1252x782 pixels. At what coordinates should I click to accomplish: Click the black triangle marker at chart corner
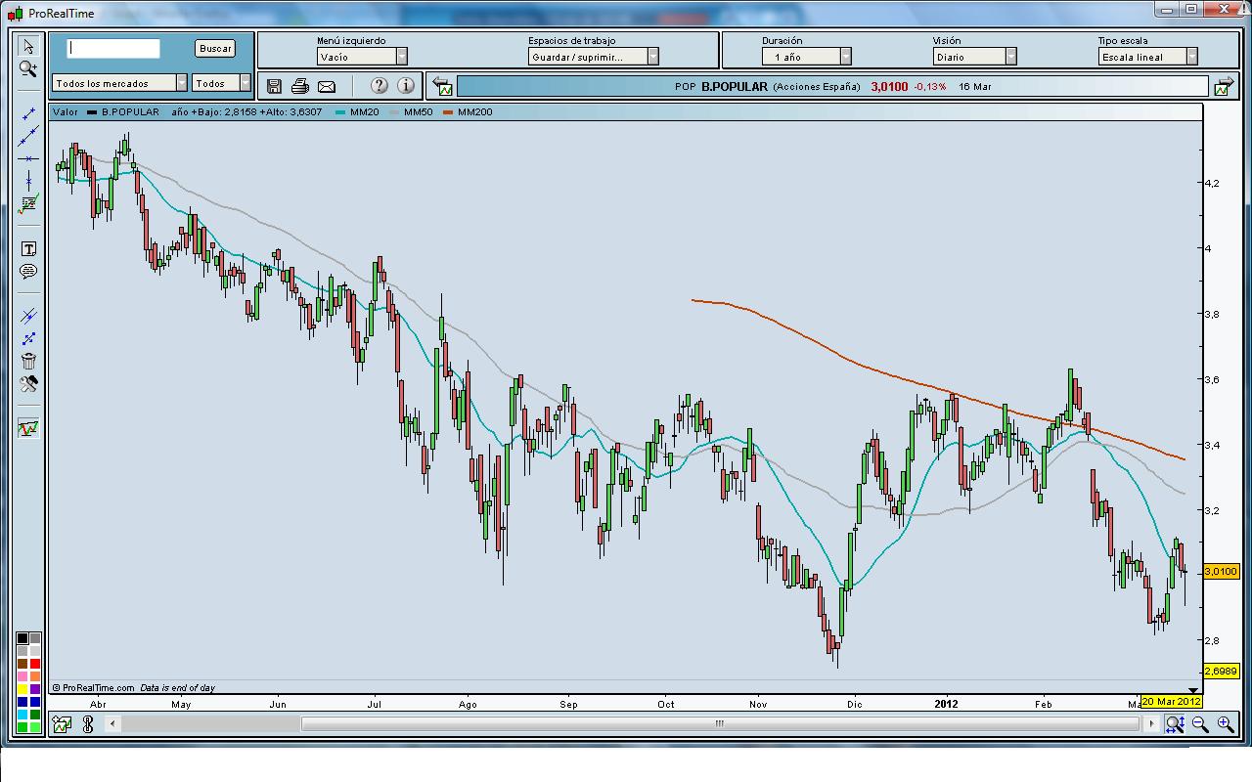tap(1192, 690)
